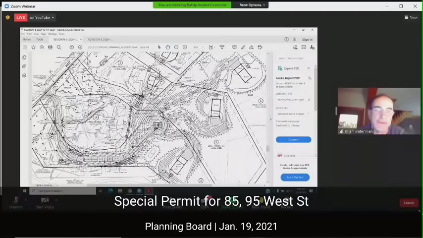The width and height of the screenshot is (423, 238).
Task: Click the magnifier search icon in toolbar
Action: click(59, 47)
